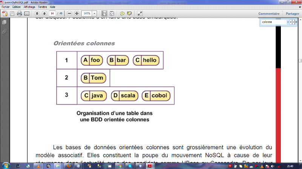
Task: Open the Windows Start button
Action: [5, 166]
